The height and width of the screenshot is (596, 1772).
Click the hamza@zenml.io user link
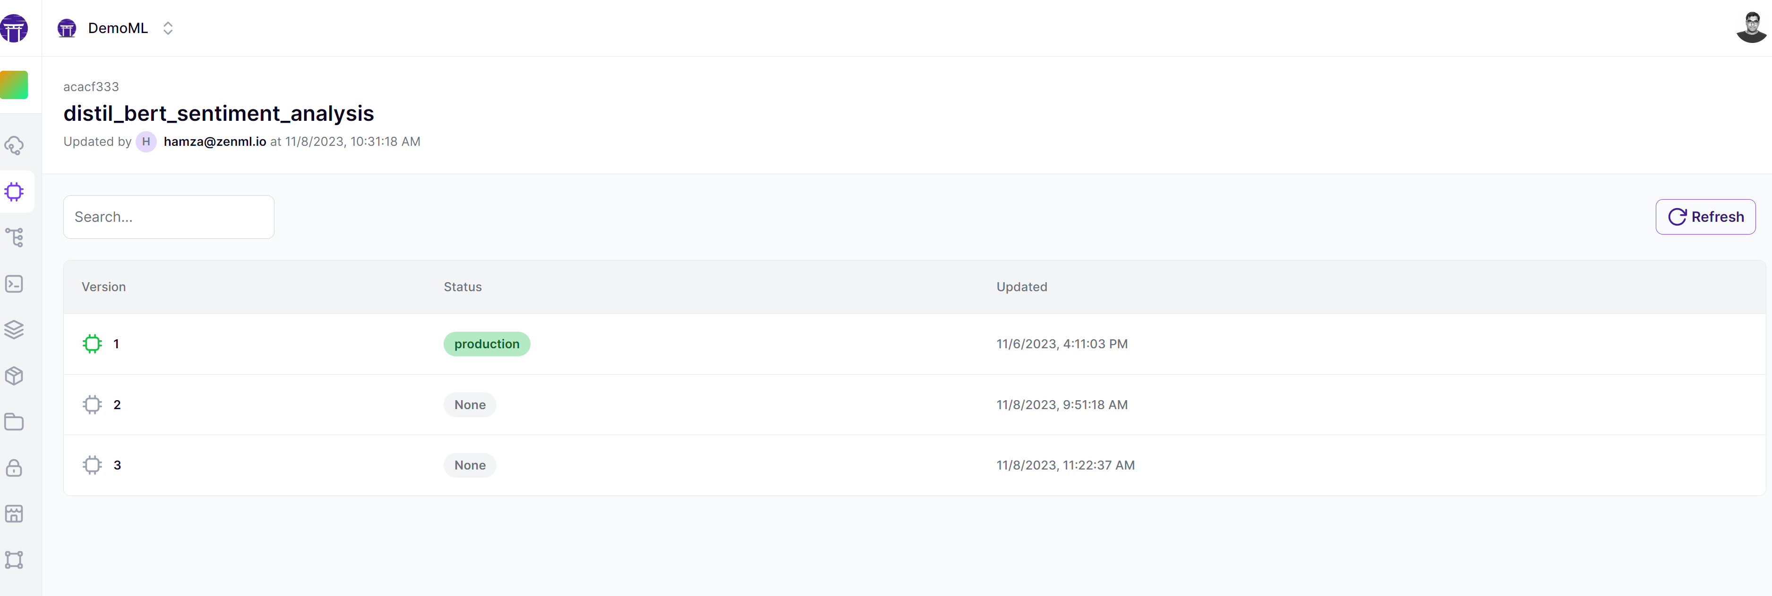coord(214,142)
